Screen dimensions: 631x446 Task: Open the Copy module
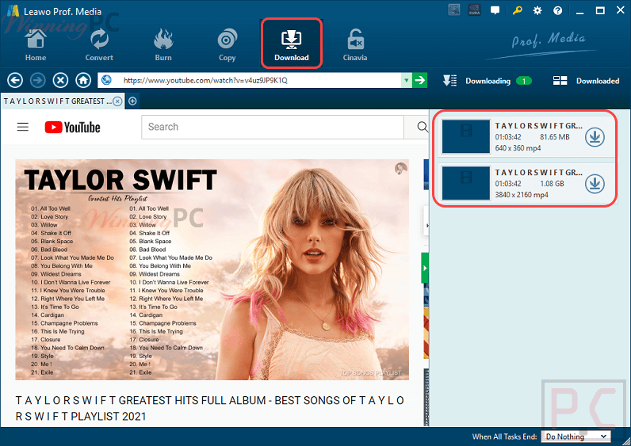pos(228,44)
